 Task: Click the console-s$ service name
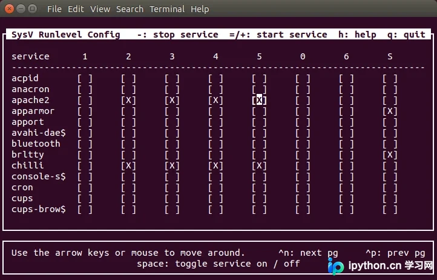(x=39, y=176)
